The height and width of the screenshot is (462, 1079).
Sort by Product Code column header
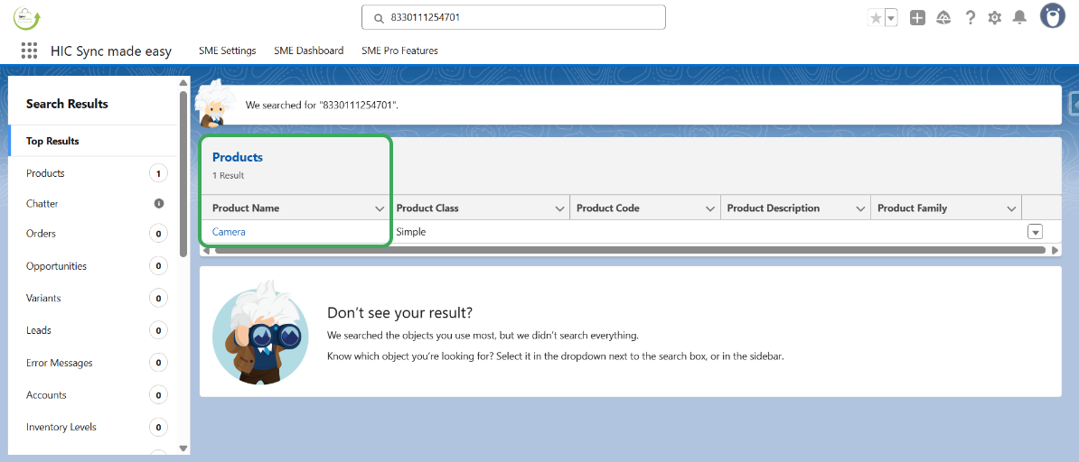607,208
